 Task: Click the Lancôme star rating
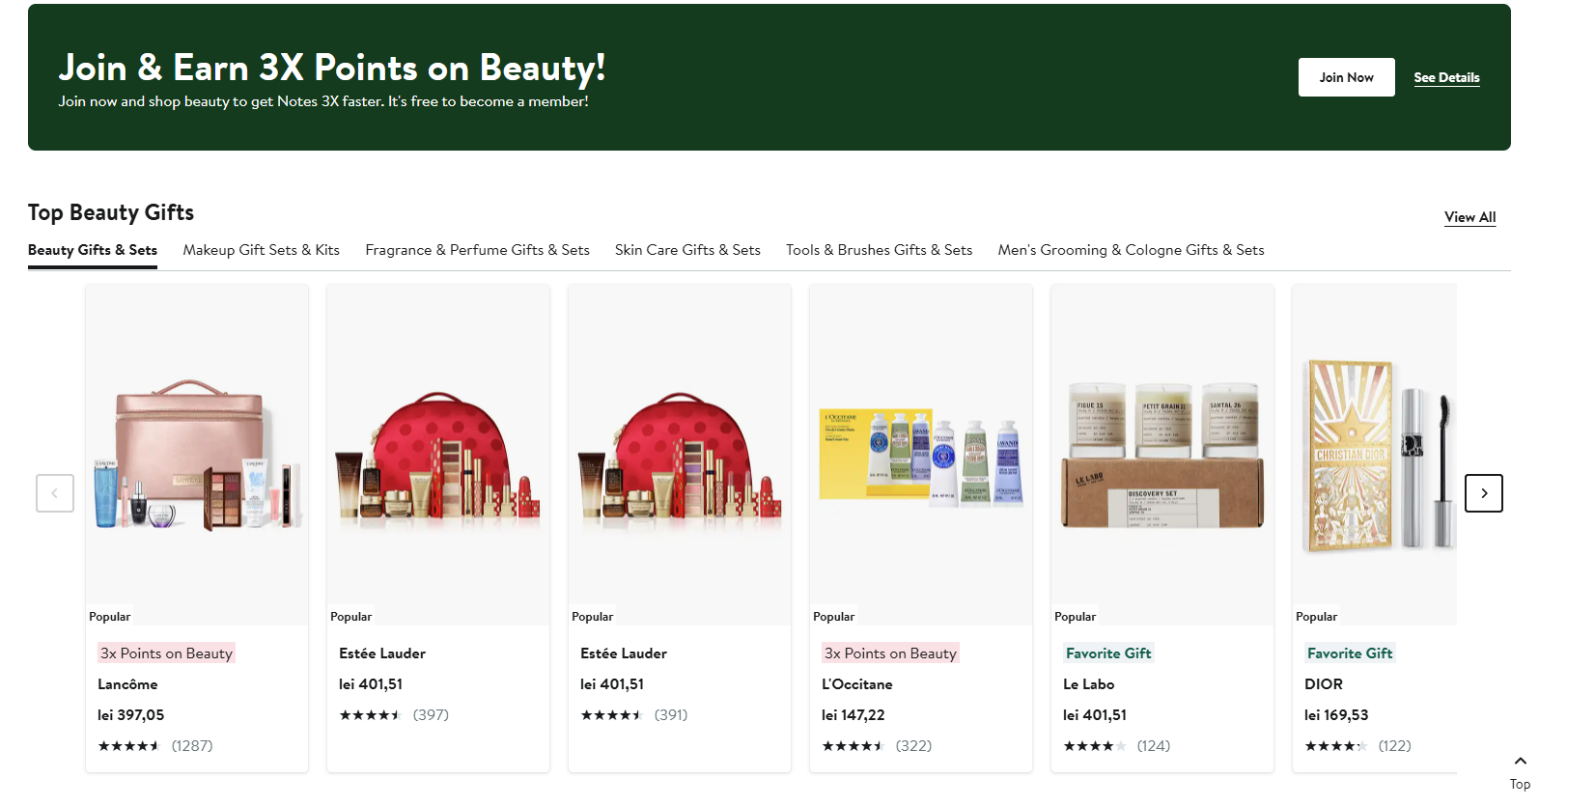[128, 746]
